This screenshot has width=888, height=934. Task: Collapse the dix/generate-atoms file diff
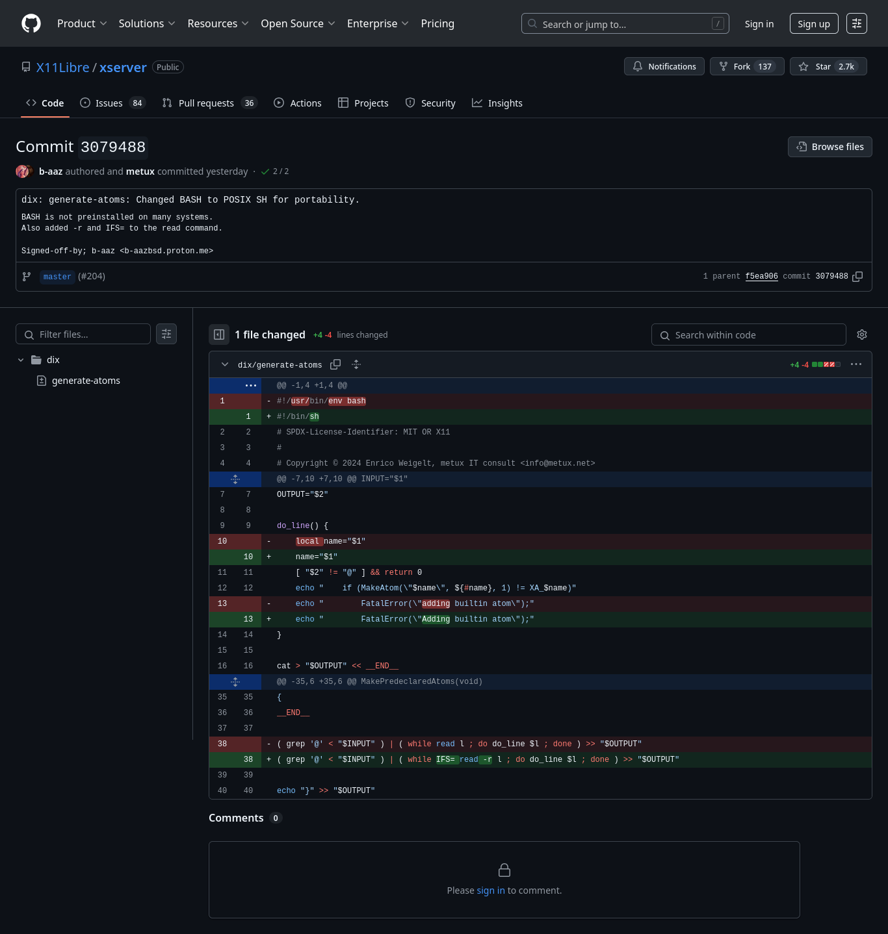[x=225, y=364]
